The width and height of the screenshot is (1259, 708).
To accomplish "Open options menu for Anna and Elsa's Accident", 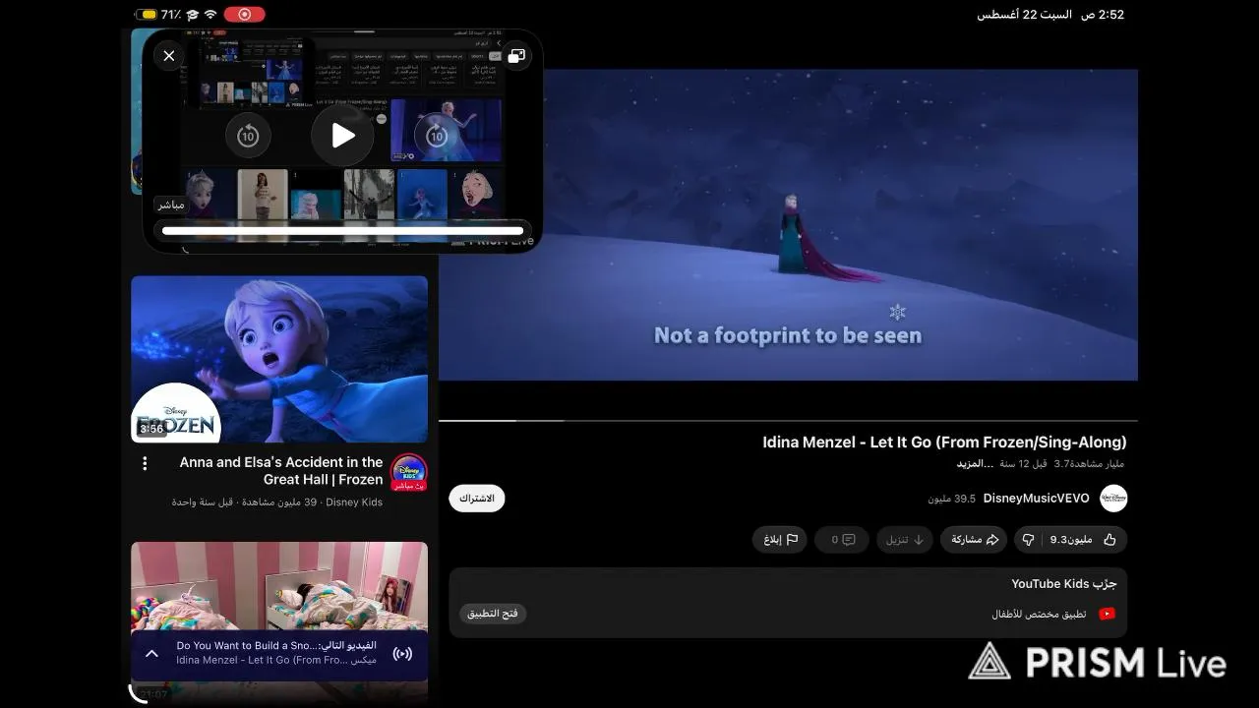I will pos(145,463).
